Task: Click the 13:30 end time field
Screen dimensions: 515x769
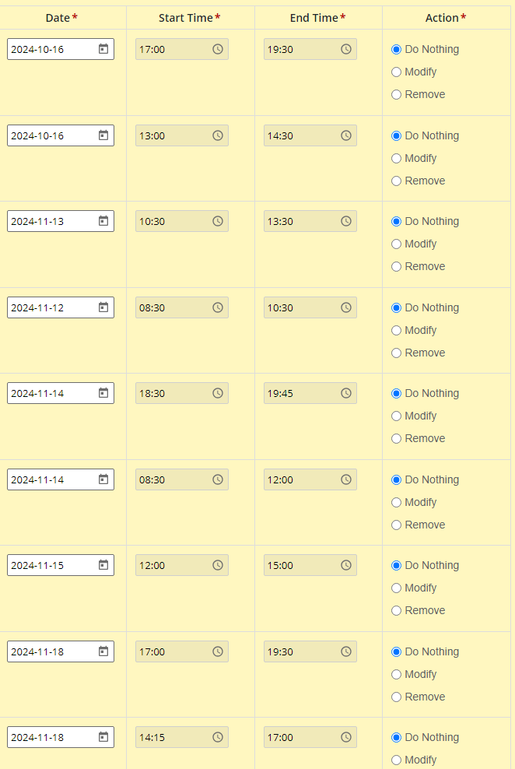Action: click(310, 221)
